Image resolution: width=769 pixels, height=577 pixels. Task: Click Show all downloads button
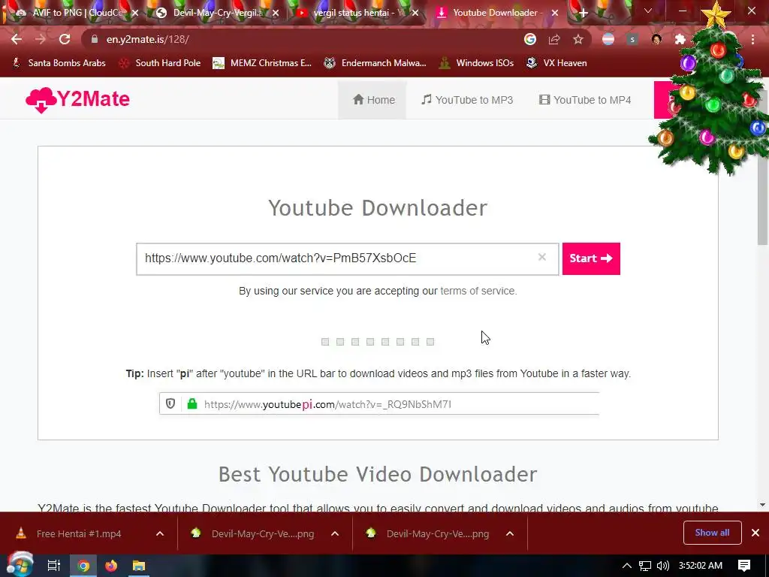tap(712, 533)
